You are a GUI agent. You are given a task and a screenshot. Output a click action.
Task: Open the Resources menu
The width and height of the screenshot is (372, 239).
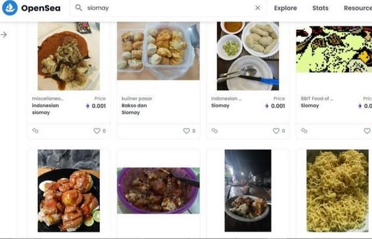coord(358,8)
